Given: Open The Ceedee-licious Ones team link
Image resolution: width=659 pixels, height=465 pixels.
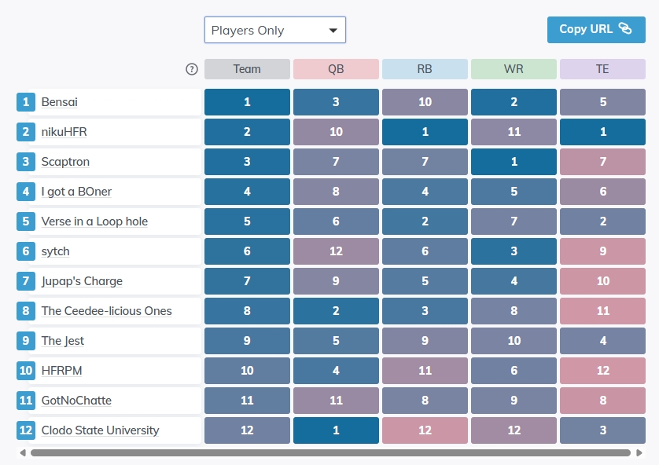Looking at the screenshot, I should 106,311.
